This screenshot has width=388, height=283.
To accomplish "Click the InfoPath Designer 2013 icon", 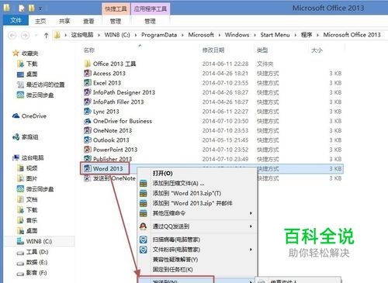I will pyautogui.click(x=88, y=92).
